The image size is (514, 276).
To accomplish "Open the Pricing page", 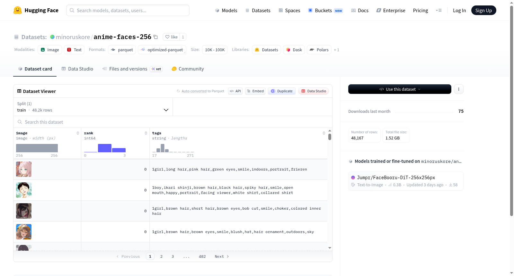I will tap(421, 11).
